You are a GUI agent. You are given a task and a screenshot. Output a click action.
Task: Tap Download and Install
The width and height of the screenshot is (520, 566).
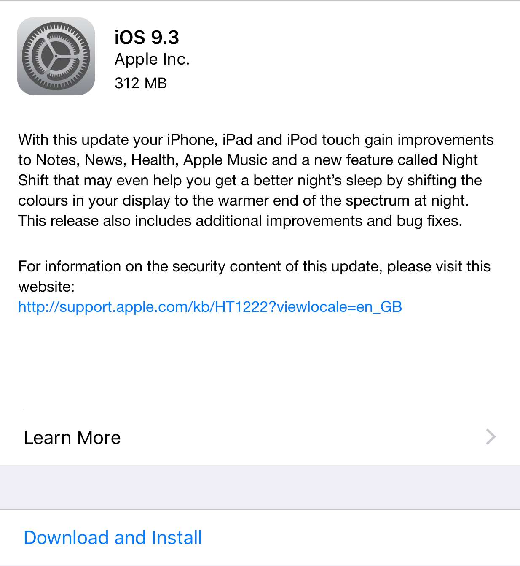(x=113, y=538)
